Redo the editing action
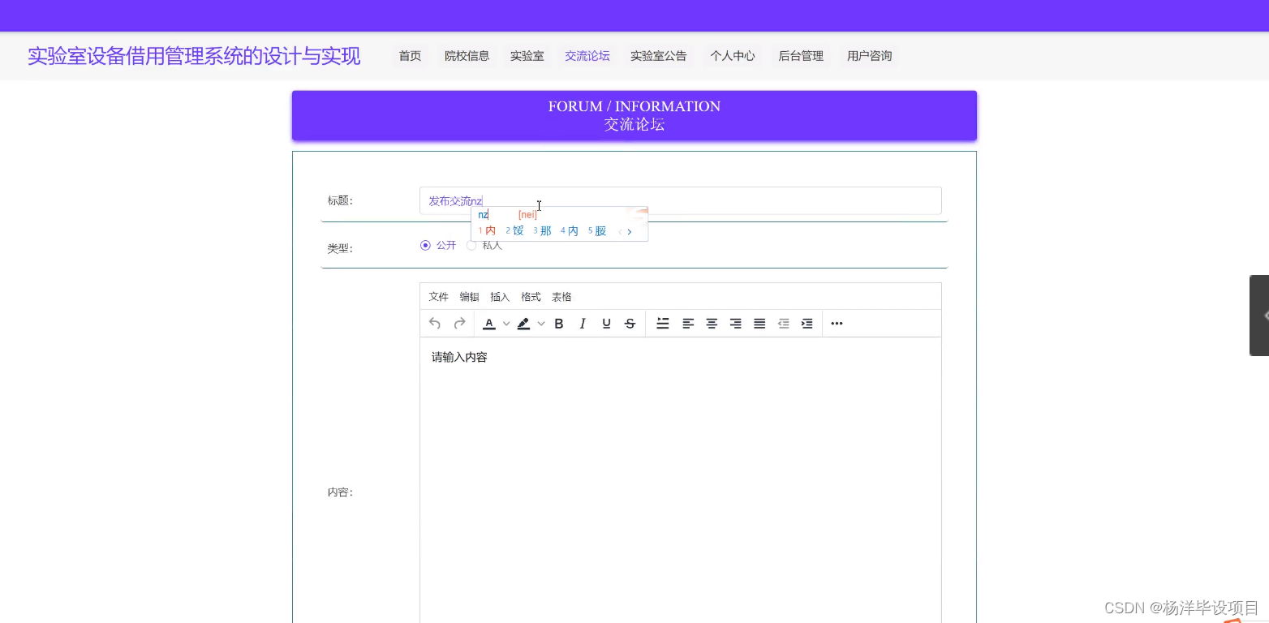 pyautogui.click(x=459, y=323)
